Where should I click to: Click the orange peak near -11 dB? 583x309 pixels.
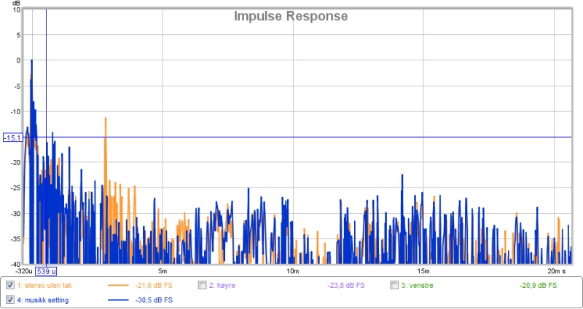106,119
